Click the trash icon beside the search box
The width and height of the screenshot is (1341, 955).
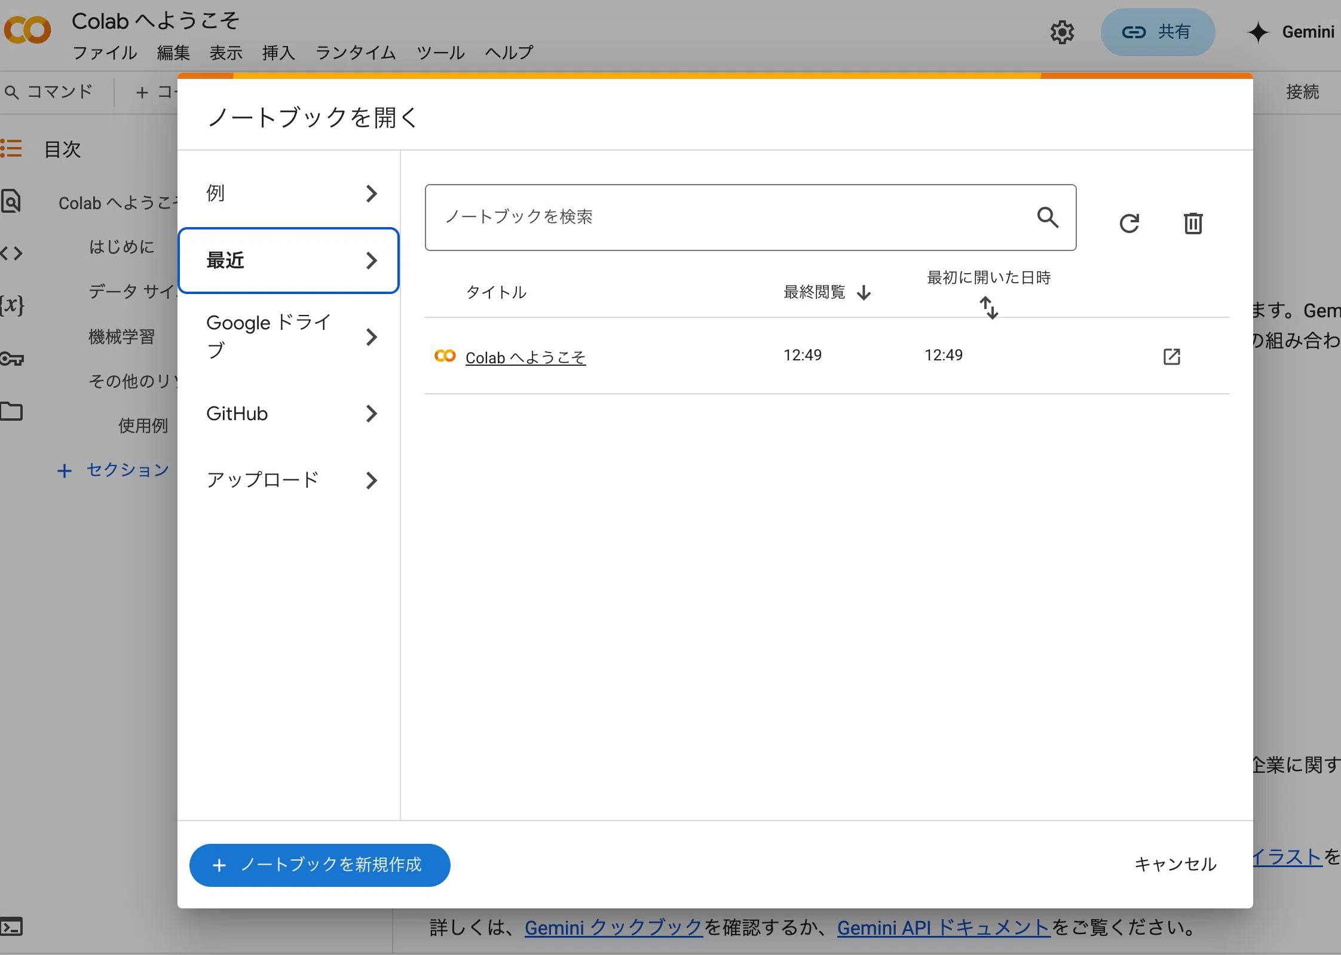(1193, 223)
